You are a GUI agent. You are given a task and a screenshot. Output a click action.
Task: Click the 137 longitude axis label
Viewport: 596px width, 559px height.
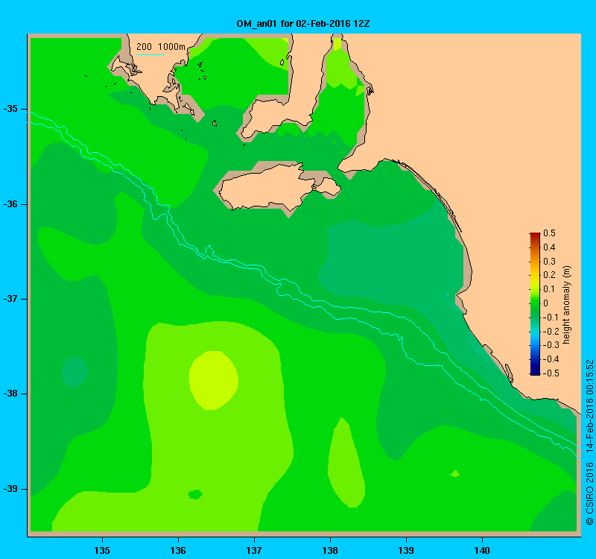(254, 550)
